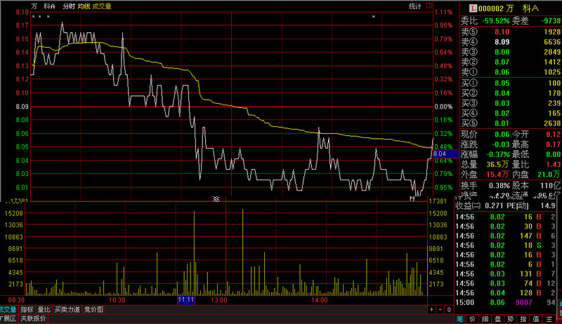Open the 统计 statistics panel

coord(415,6)
